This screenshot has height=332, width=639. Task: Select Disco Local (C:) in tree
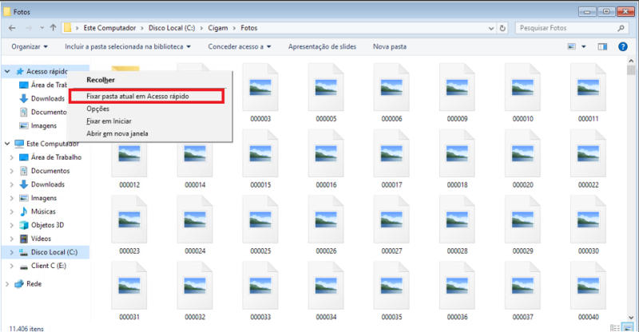[49, 252]
